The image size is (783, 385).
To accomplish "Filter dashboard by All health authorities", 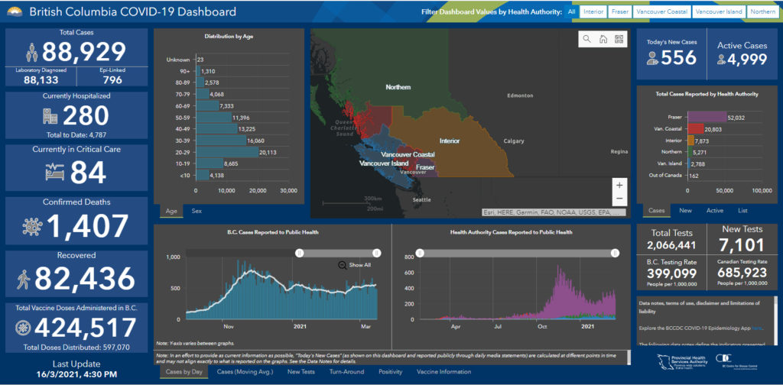I will click(571, 12).
